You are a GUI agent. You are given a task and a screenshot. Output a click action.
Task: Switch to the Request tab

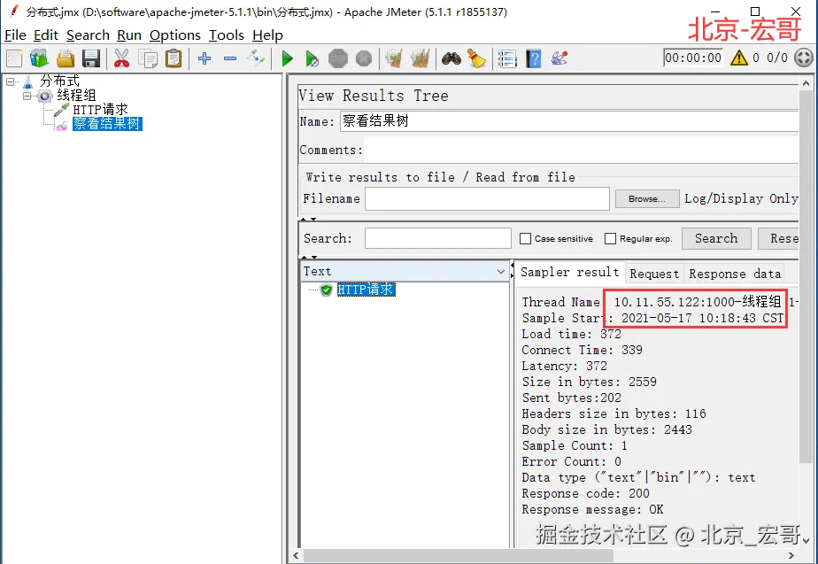(654, 274)
